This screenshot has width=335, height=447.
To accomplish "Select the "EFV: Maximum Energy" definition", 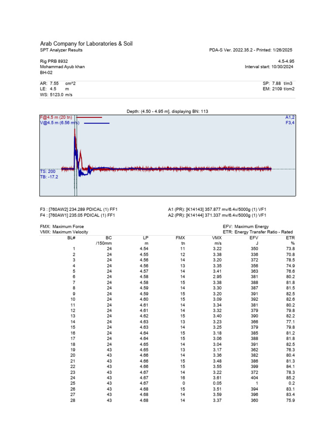I will click(246, 227).
